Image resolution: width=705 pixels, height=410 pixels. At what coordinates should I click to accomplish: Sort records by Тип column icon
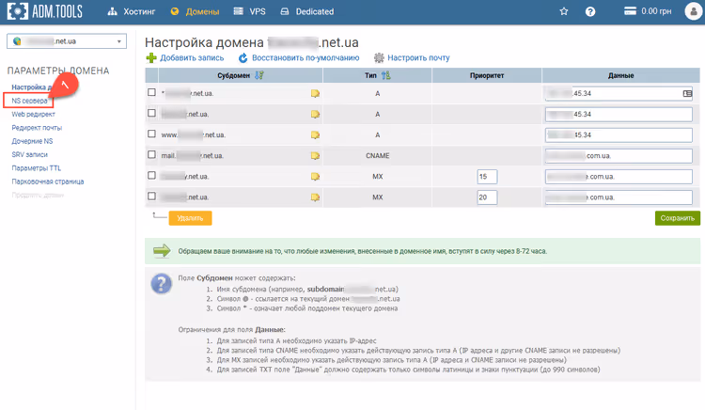tap(386, 75)
